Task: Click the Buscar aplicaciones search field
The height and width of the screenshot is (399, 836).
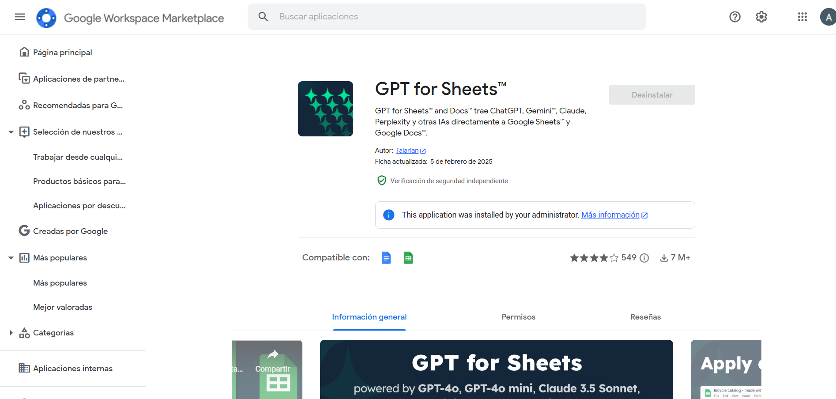Action: tap(446, 17)
